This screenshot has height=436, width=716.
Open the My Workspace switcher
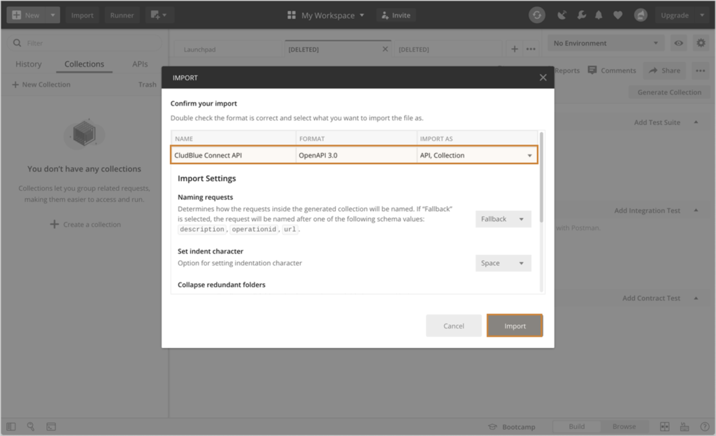tap(326, 15)
